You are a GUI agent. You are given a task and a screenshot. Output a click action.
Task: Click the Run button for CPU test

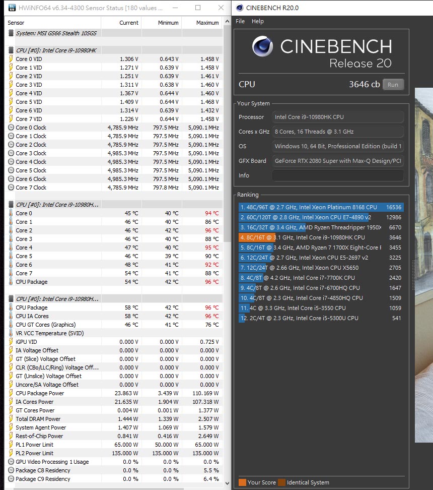click(393, 84)
